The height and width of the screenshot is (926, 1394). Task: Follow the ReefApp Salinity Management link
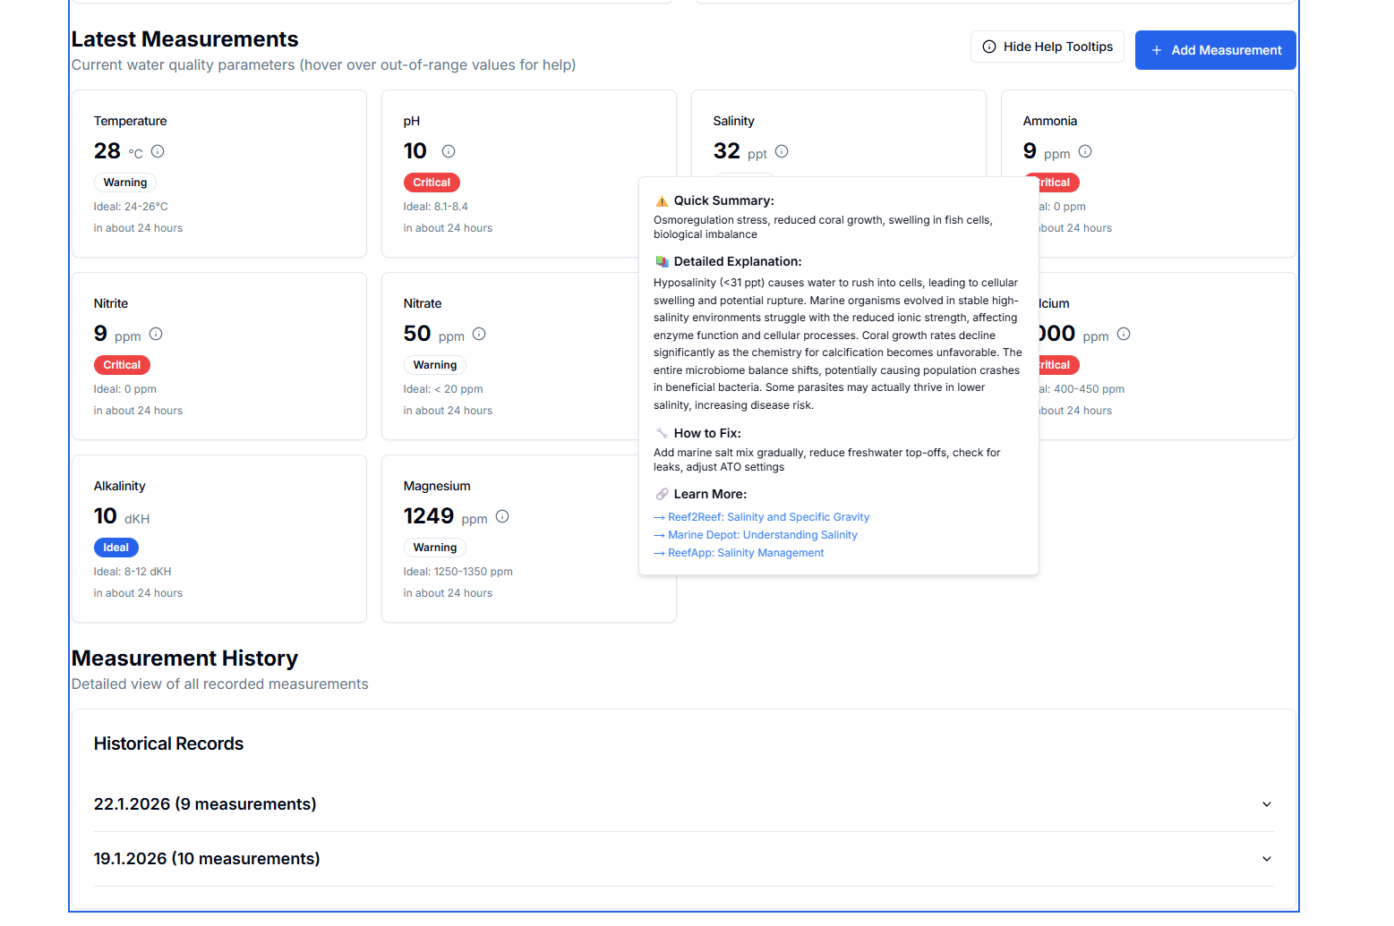tap(745, 553)
